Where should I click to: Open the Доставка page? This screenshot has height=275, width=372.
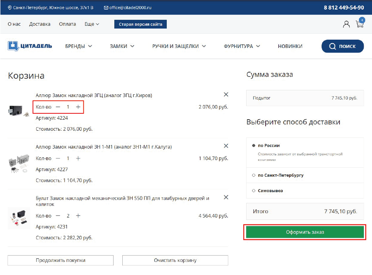pos(40,24)
